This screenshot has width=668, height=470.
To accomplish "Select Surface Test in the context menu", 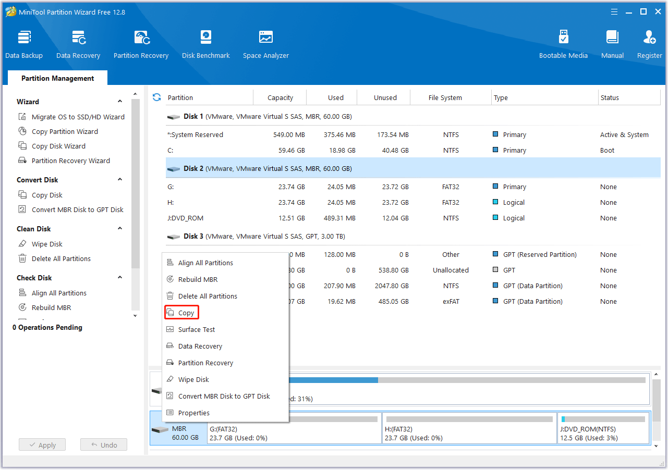I will [196, 329].
